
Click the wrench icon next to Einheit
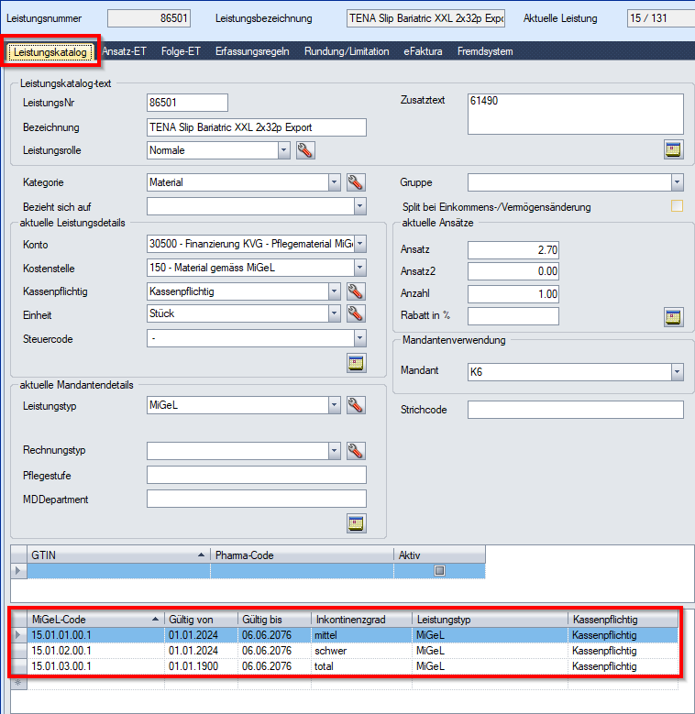pyautogui.click(x=356, y=313)
